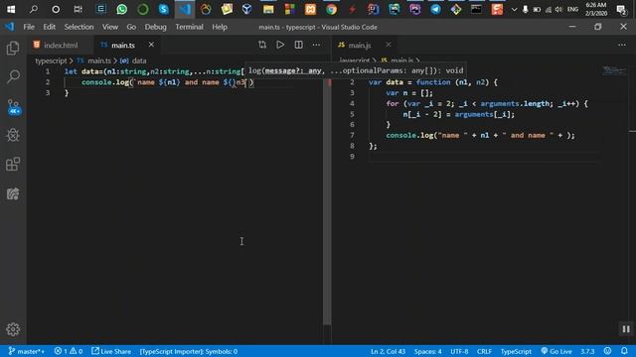636x357 pixels.
Task: Click the VS Code logo in title bar
Action: click(9, 27)
